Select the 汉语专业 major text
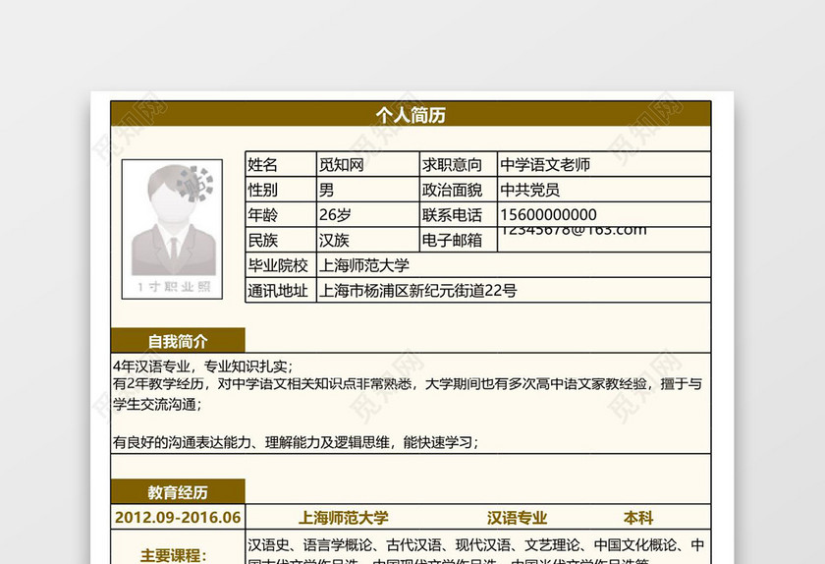The image size is (825, 564). [x=517, y=518]
